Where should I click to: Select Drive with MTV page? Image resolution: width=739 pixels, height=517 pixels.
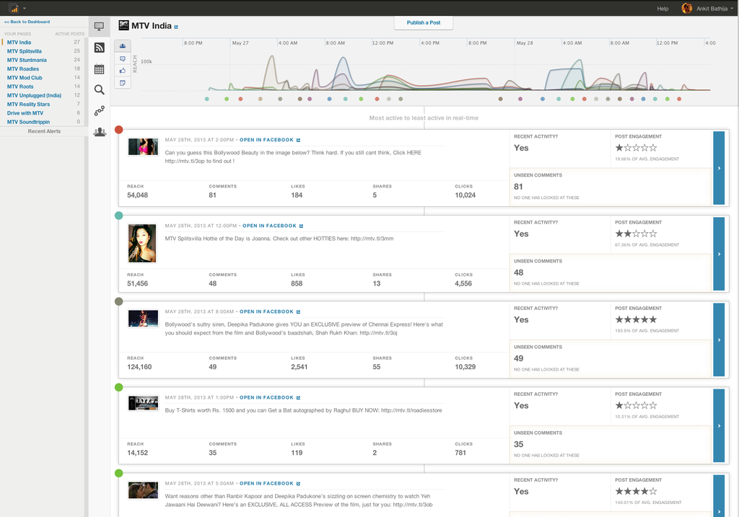(x=25, y=113)
